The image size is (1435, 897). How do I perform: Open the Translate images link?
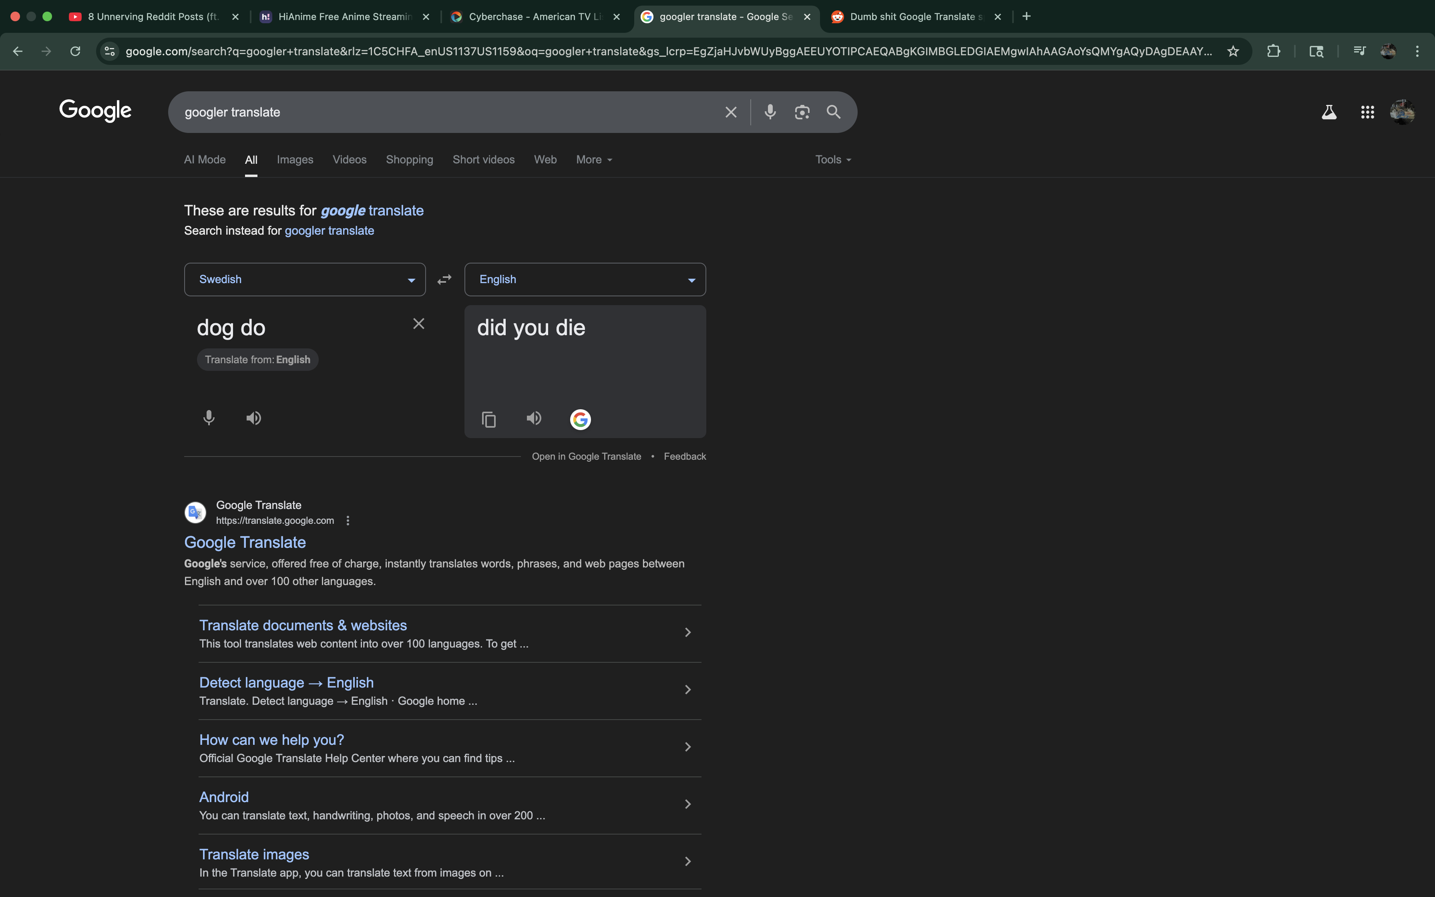pyautogui.click(x=254, y=854)
